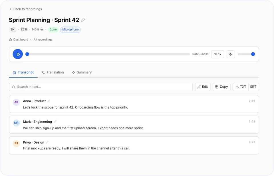Click the Microphone source badge

coord(70,30)
